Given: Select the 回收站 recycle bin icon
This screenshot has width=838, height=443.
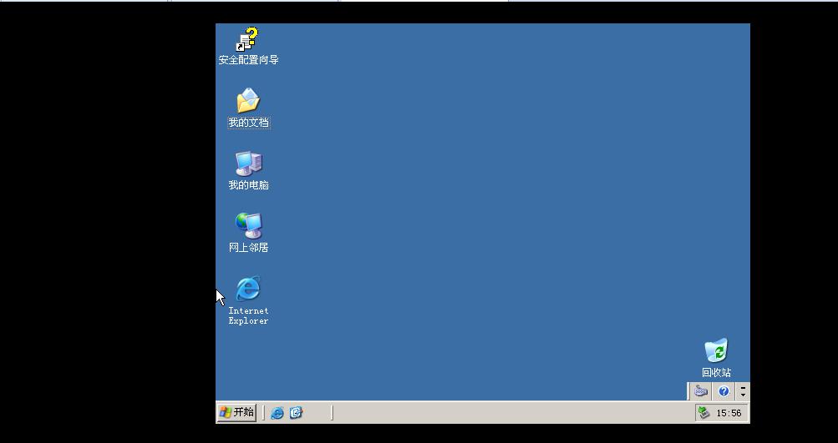Looking at the screenshot, I should pyautogui.click(x=716, y=350).
